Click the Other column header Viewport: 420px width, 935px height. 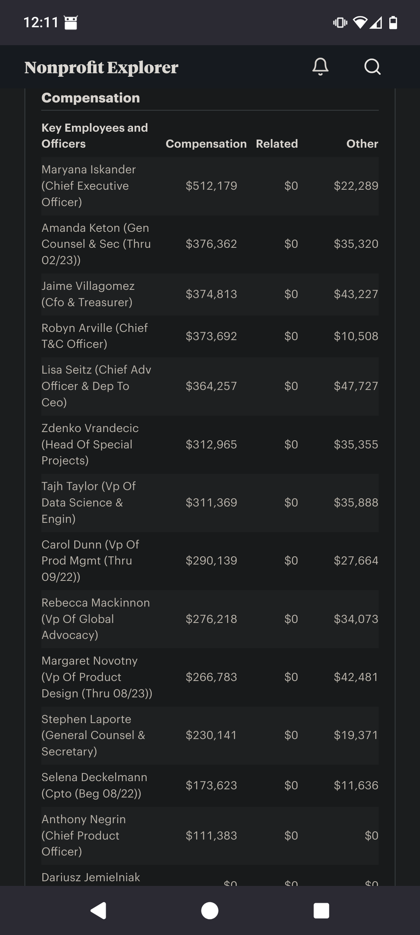(x=362, y=144)
